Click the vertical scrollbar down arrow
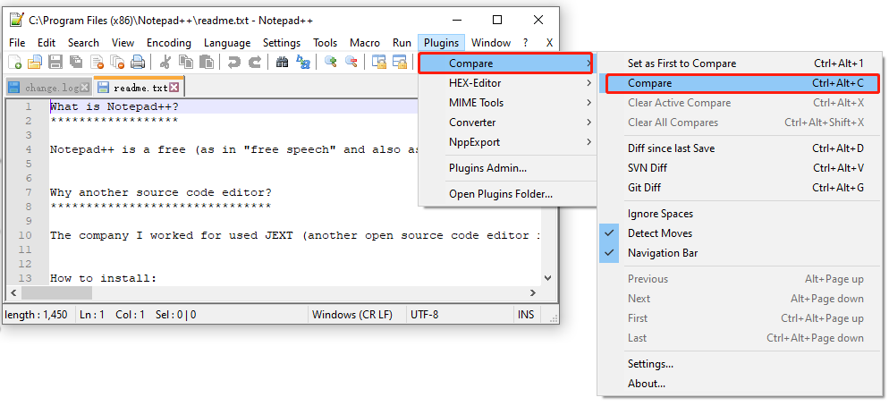 [547, 278]
